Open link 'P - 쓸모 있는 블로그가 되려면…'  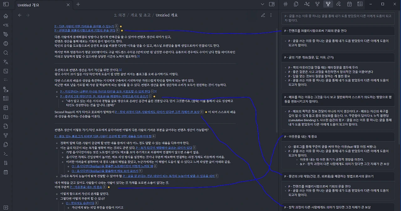(x=103, y=136)
